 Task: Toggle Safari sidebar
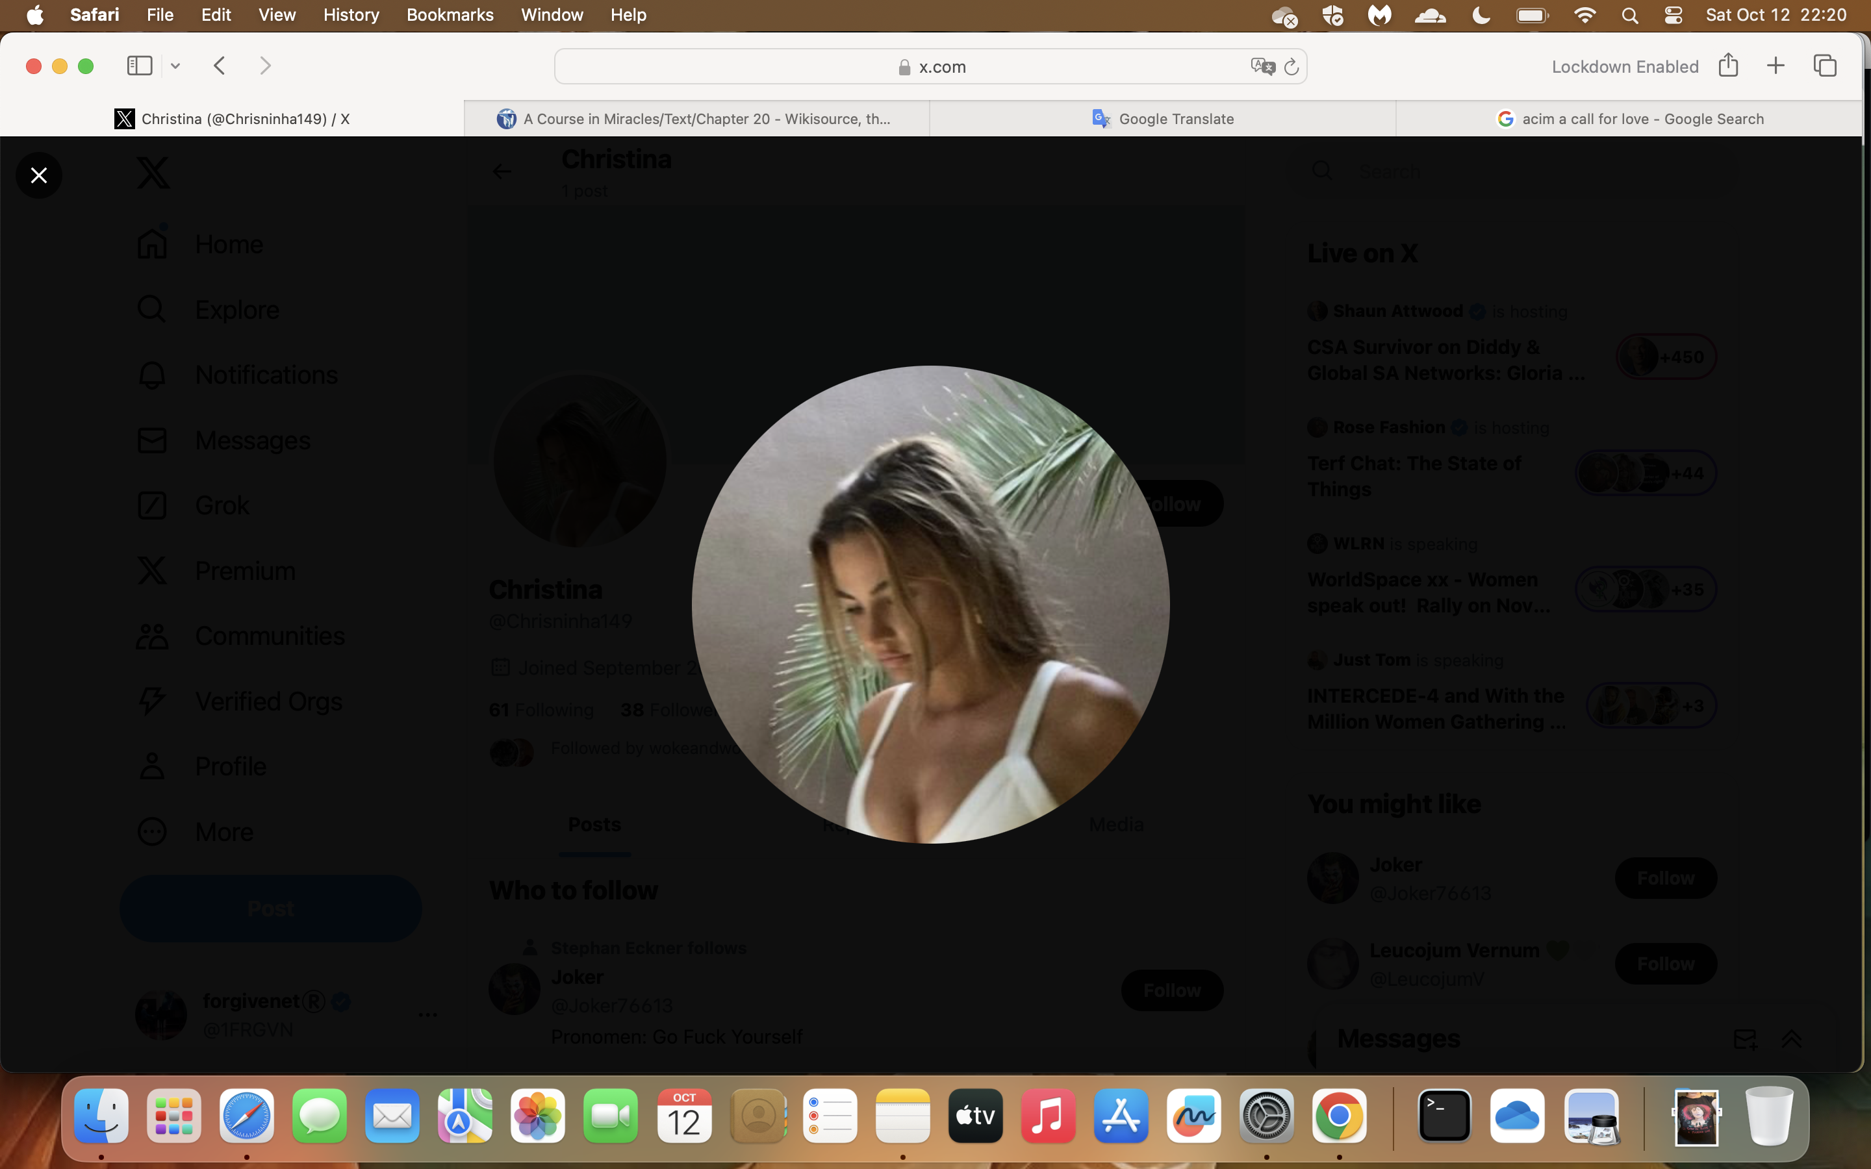point(140,66)
